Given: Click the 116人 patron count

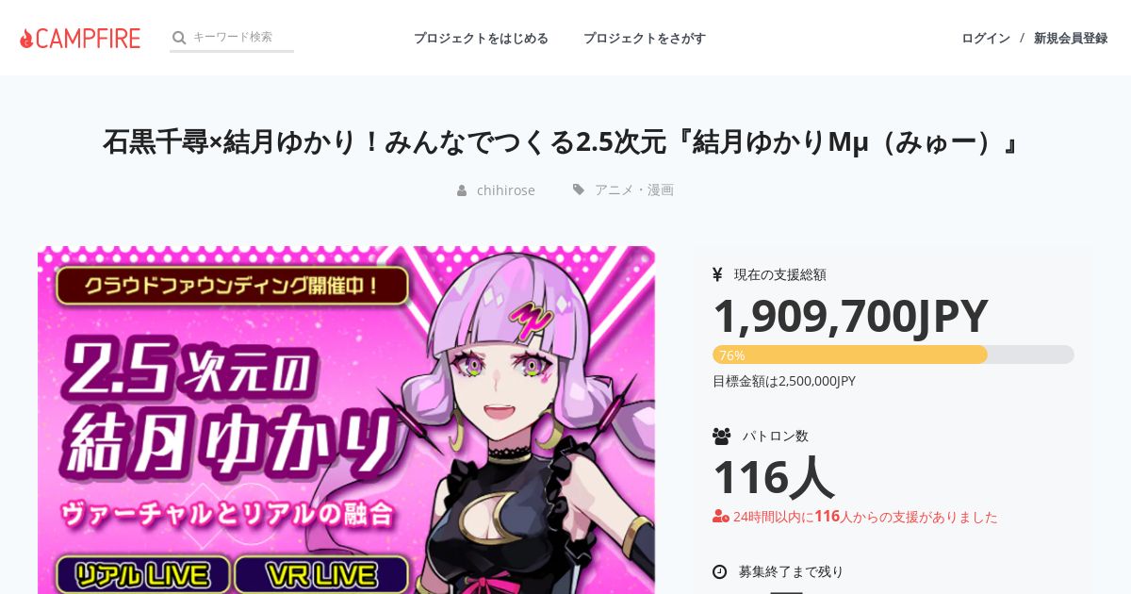Looking at the screenshot, I should point(773,477).
